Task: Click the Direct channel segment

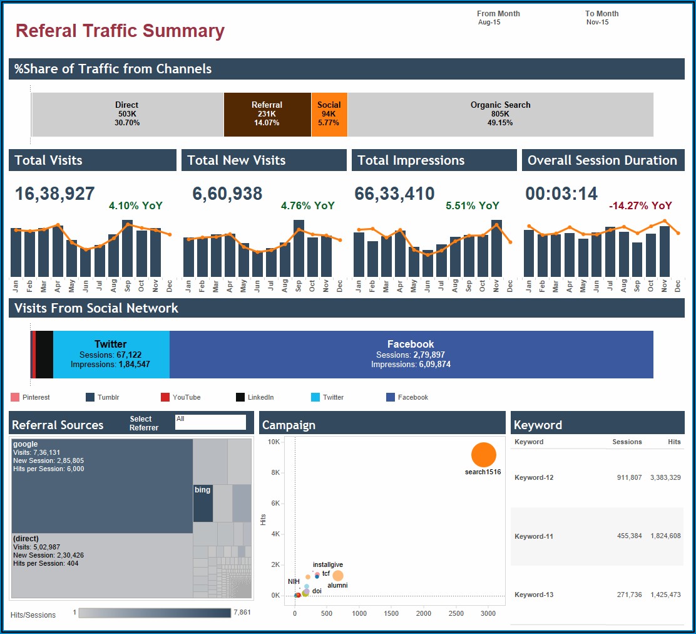Action: tap(127, 114)
